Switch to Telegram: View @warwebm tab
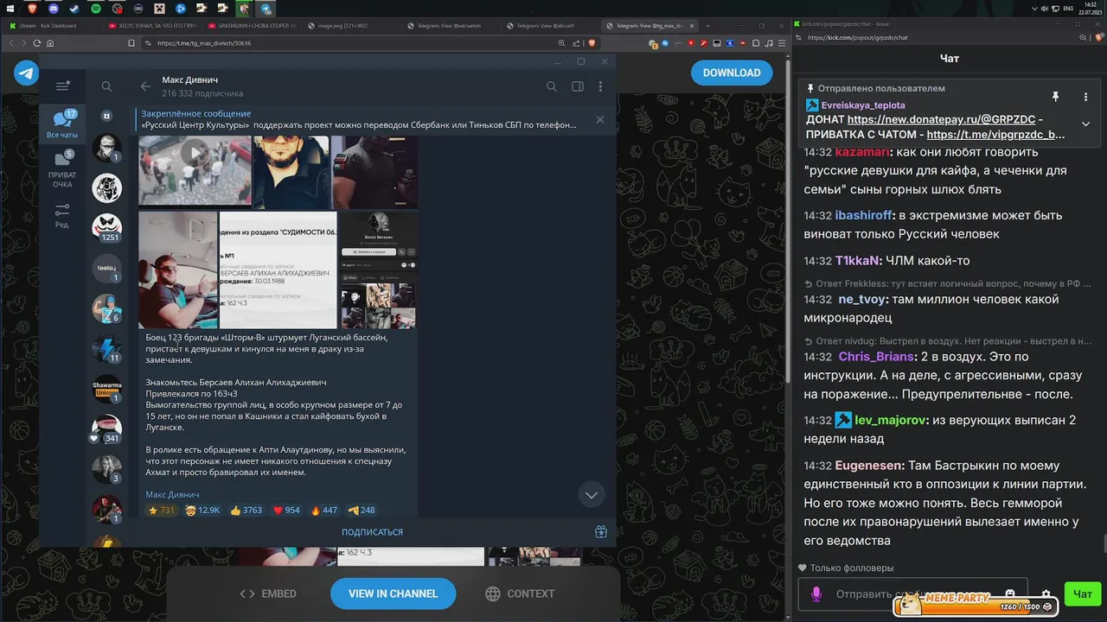 [x=450, y=26]
